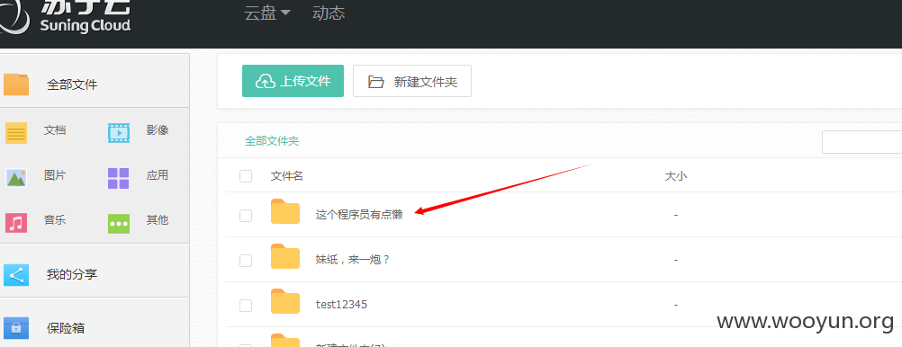Click the 图片 picture icon
The height and width of the screenshot is (347, 902).
coord(16,178)
